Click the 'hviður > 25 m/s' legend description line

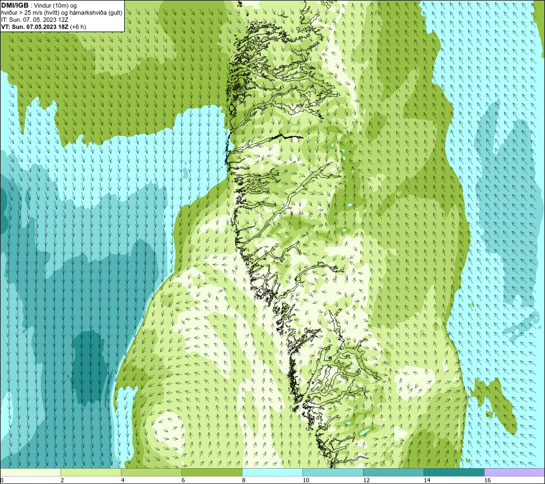[x=62, y=13]
